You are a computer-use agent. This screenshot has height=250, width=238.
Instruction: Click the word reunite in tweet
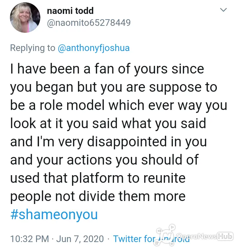pos(164,178)
